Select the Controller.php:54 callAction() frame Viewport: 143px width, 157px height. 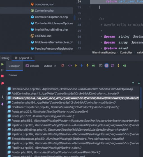pos(73,103)
